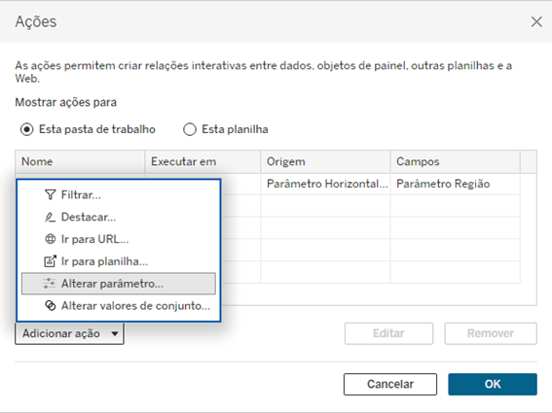552x413 pixels.
Task: Click the arrow on Adicionar ação
Action: pos(115,333)
